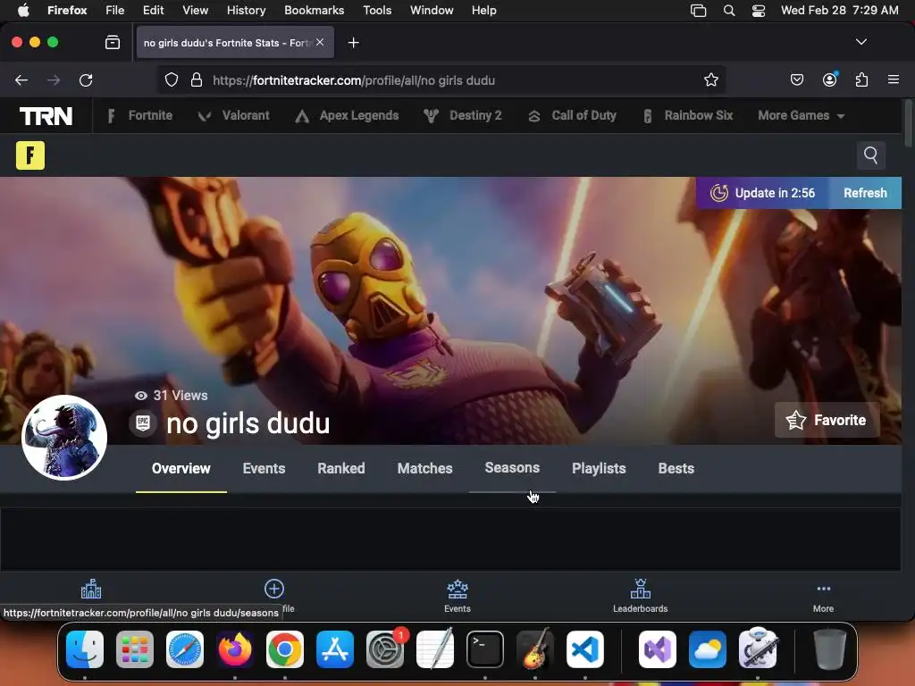Click the 31 Views eye icon
This screenshot has height=686, width=915.
pyautogui.click(x=140, y=396)
